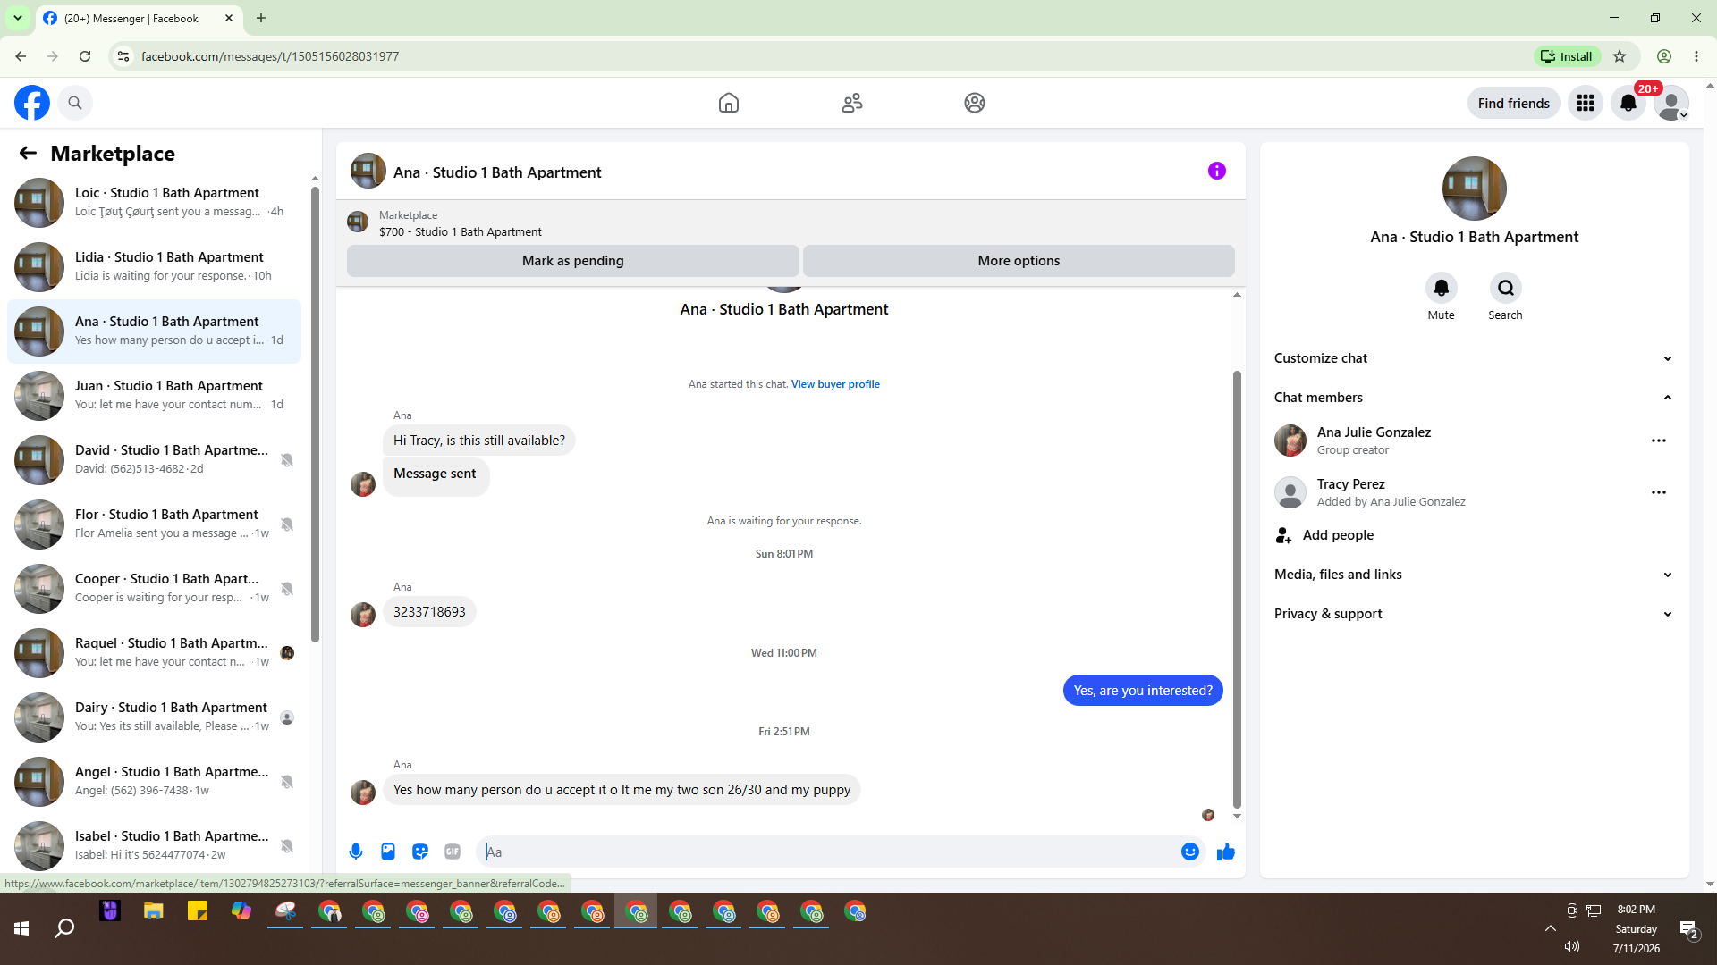The width and height of the screenshot is (1717, 965).
Task: Click View buyer profile link
Action: point(835,384)
